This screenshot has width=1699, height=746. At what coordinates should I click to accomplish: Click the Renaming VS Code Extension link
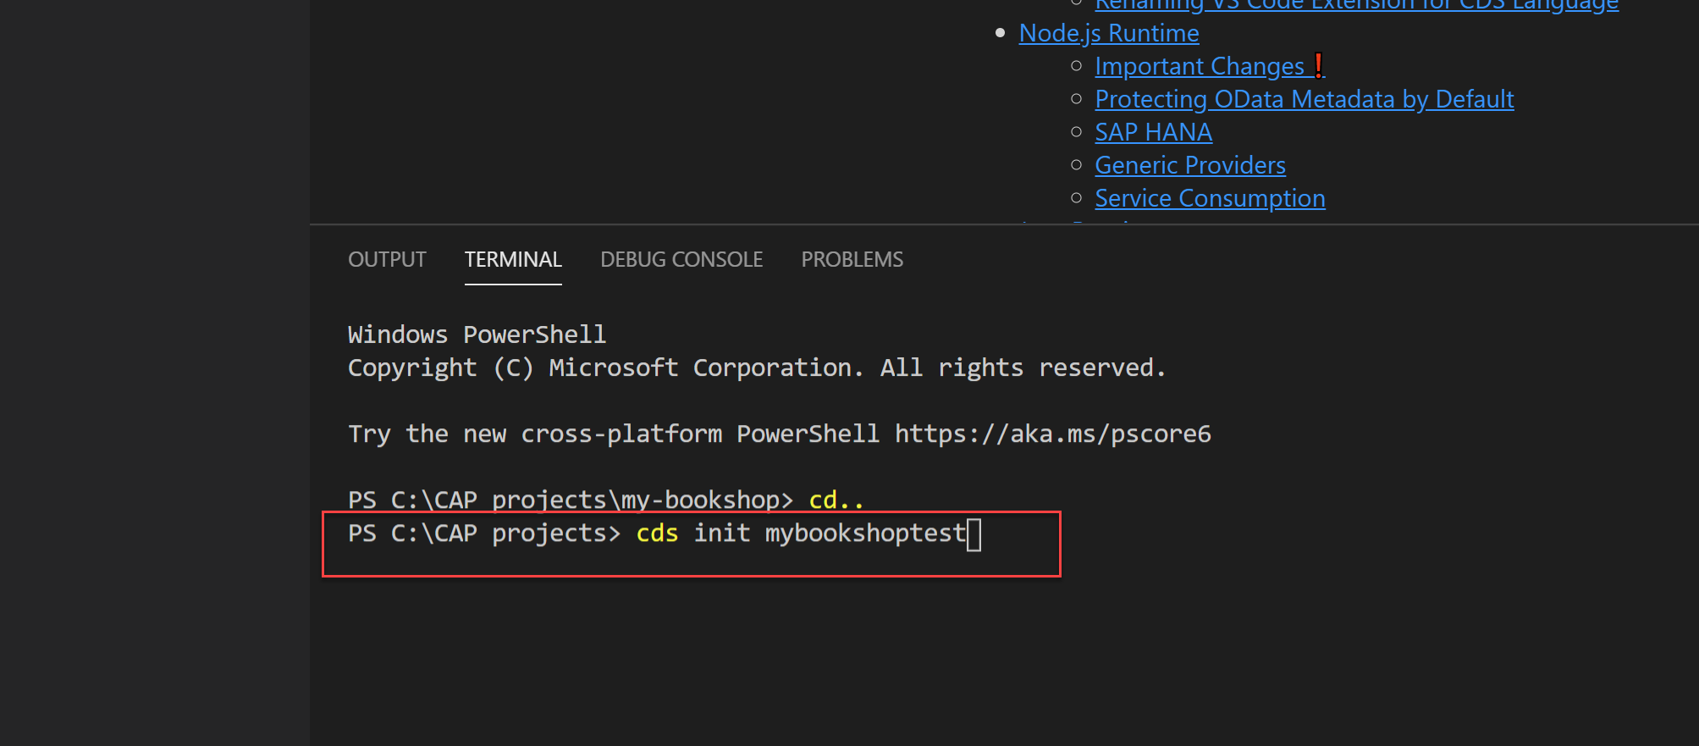[1356, 6]
